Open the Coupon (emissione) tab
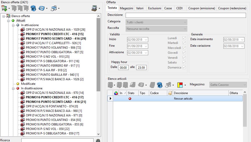251x142 pixels. pos(202,8)
